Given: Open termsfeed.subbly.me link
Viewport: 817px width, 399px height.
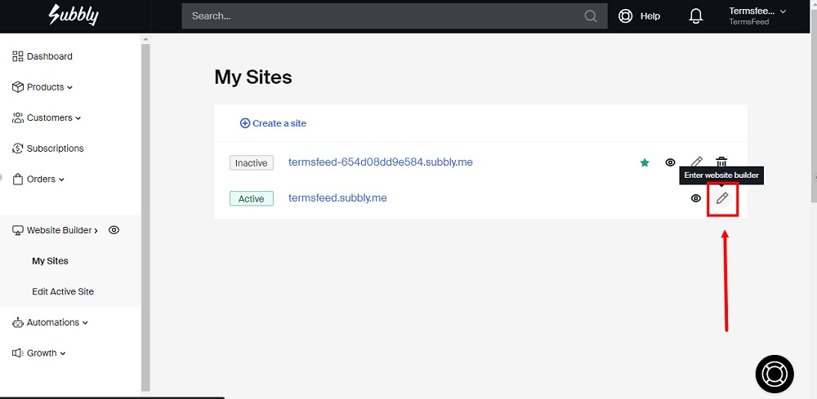Looking at the screenshot, I should coord(337,197).
